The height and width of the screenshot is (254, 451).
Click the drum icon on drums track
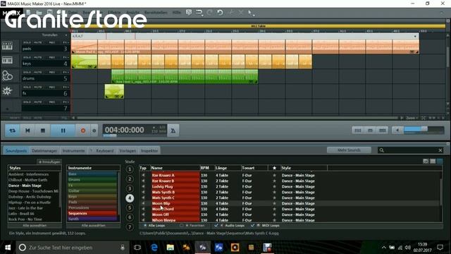[7, 75]
